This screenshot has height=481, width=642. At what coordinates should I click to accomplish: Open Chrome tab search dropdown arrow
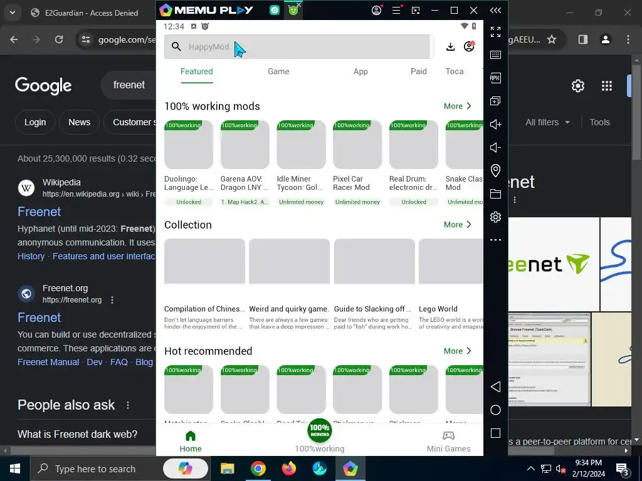tap(13, 13)
